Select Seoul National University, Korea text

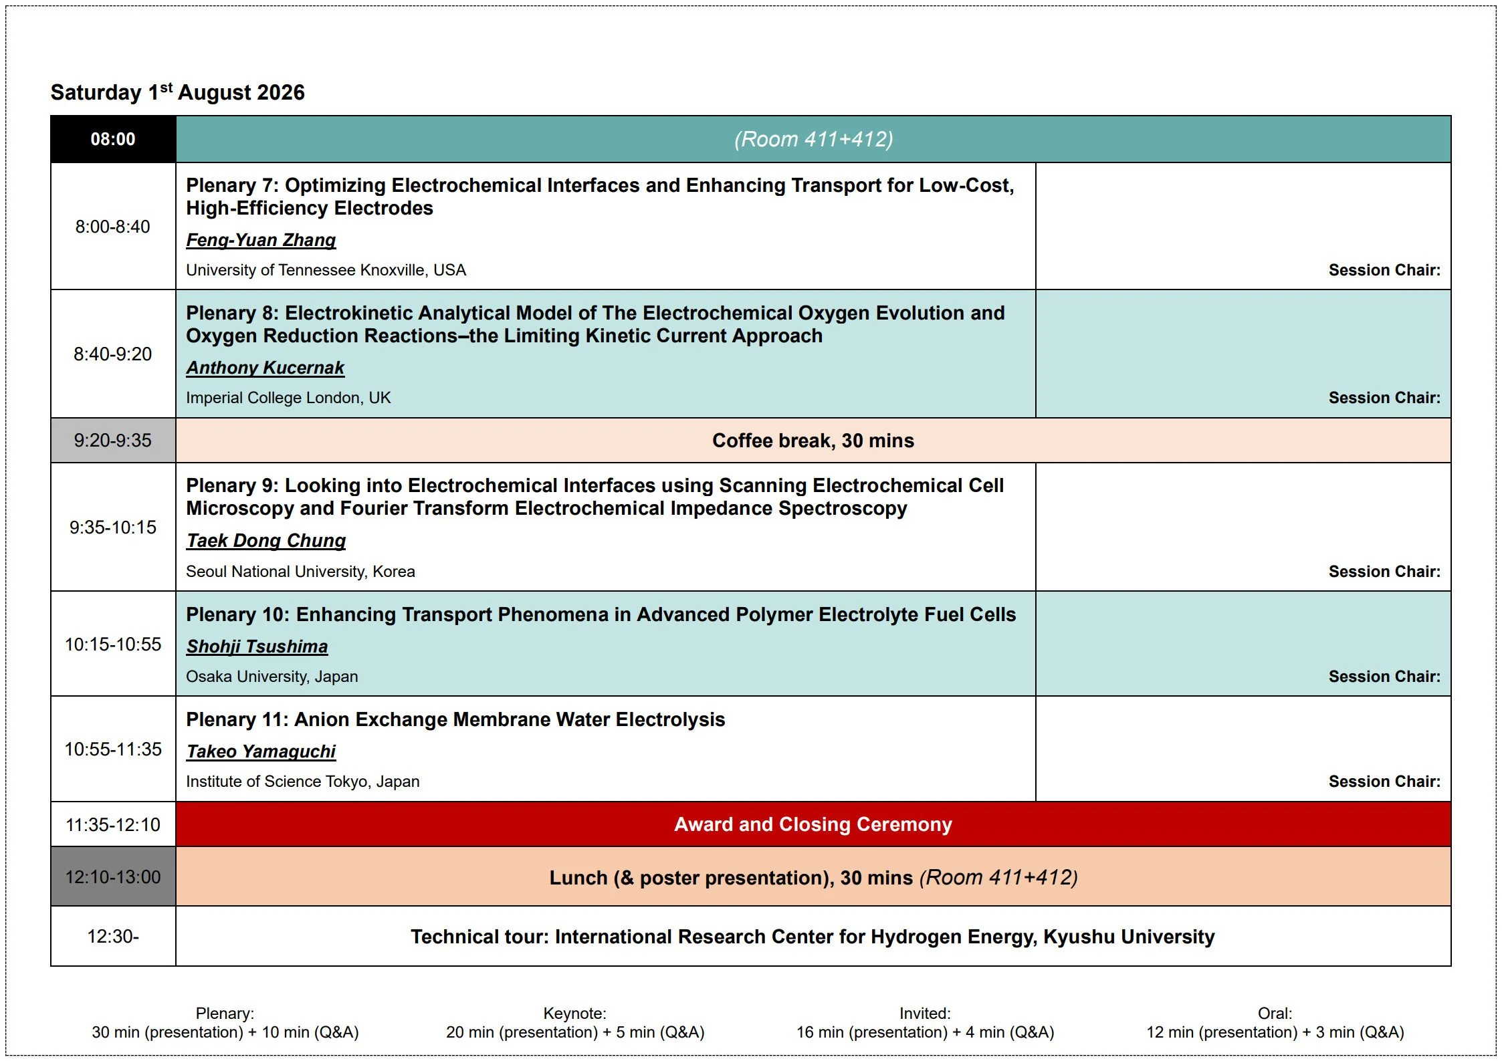pos(300,572)
